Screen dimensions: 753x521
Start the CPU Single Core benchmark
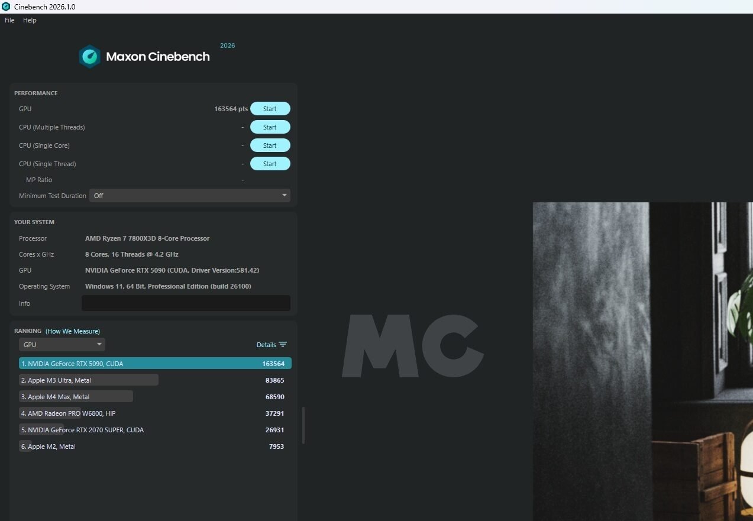[x=270, y=145]
